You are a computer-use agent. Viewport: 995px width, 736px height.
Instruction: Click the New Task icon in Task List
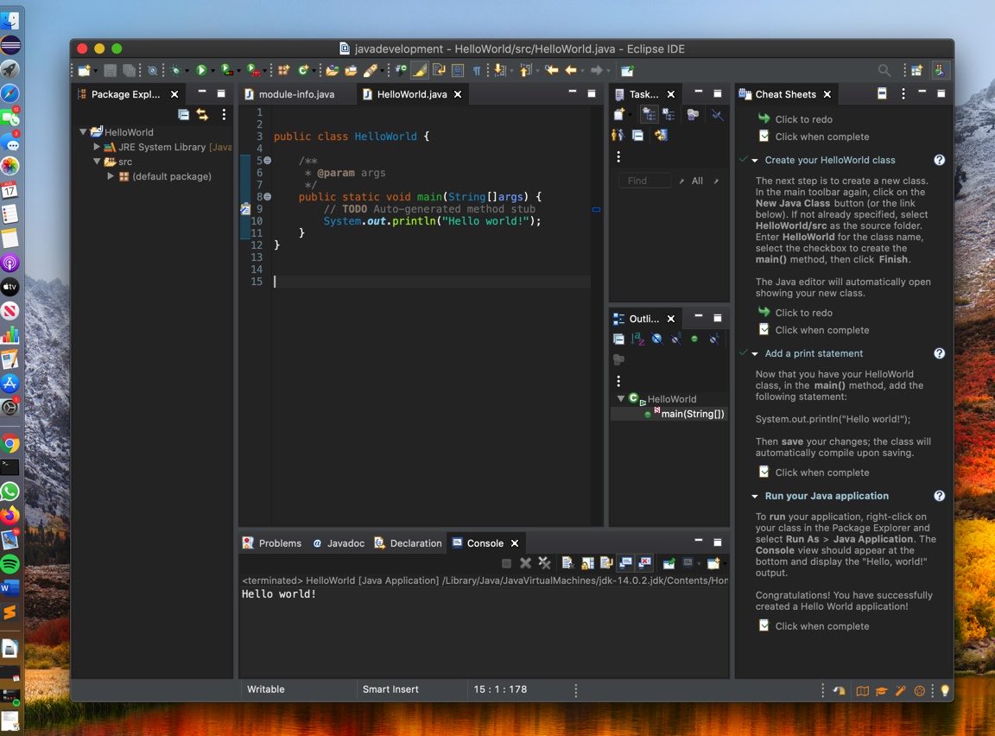pos(619,115)
